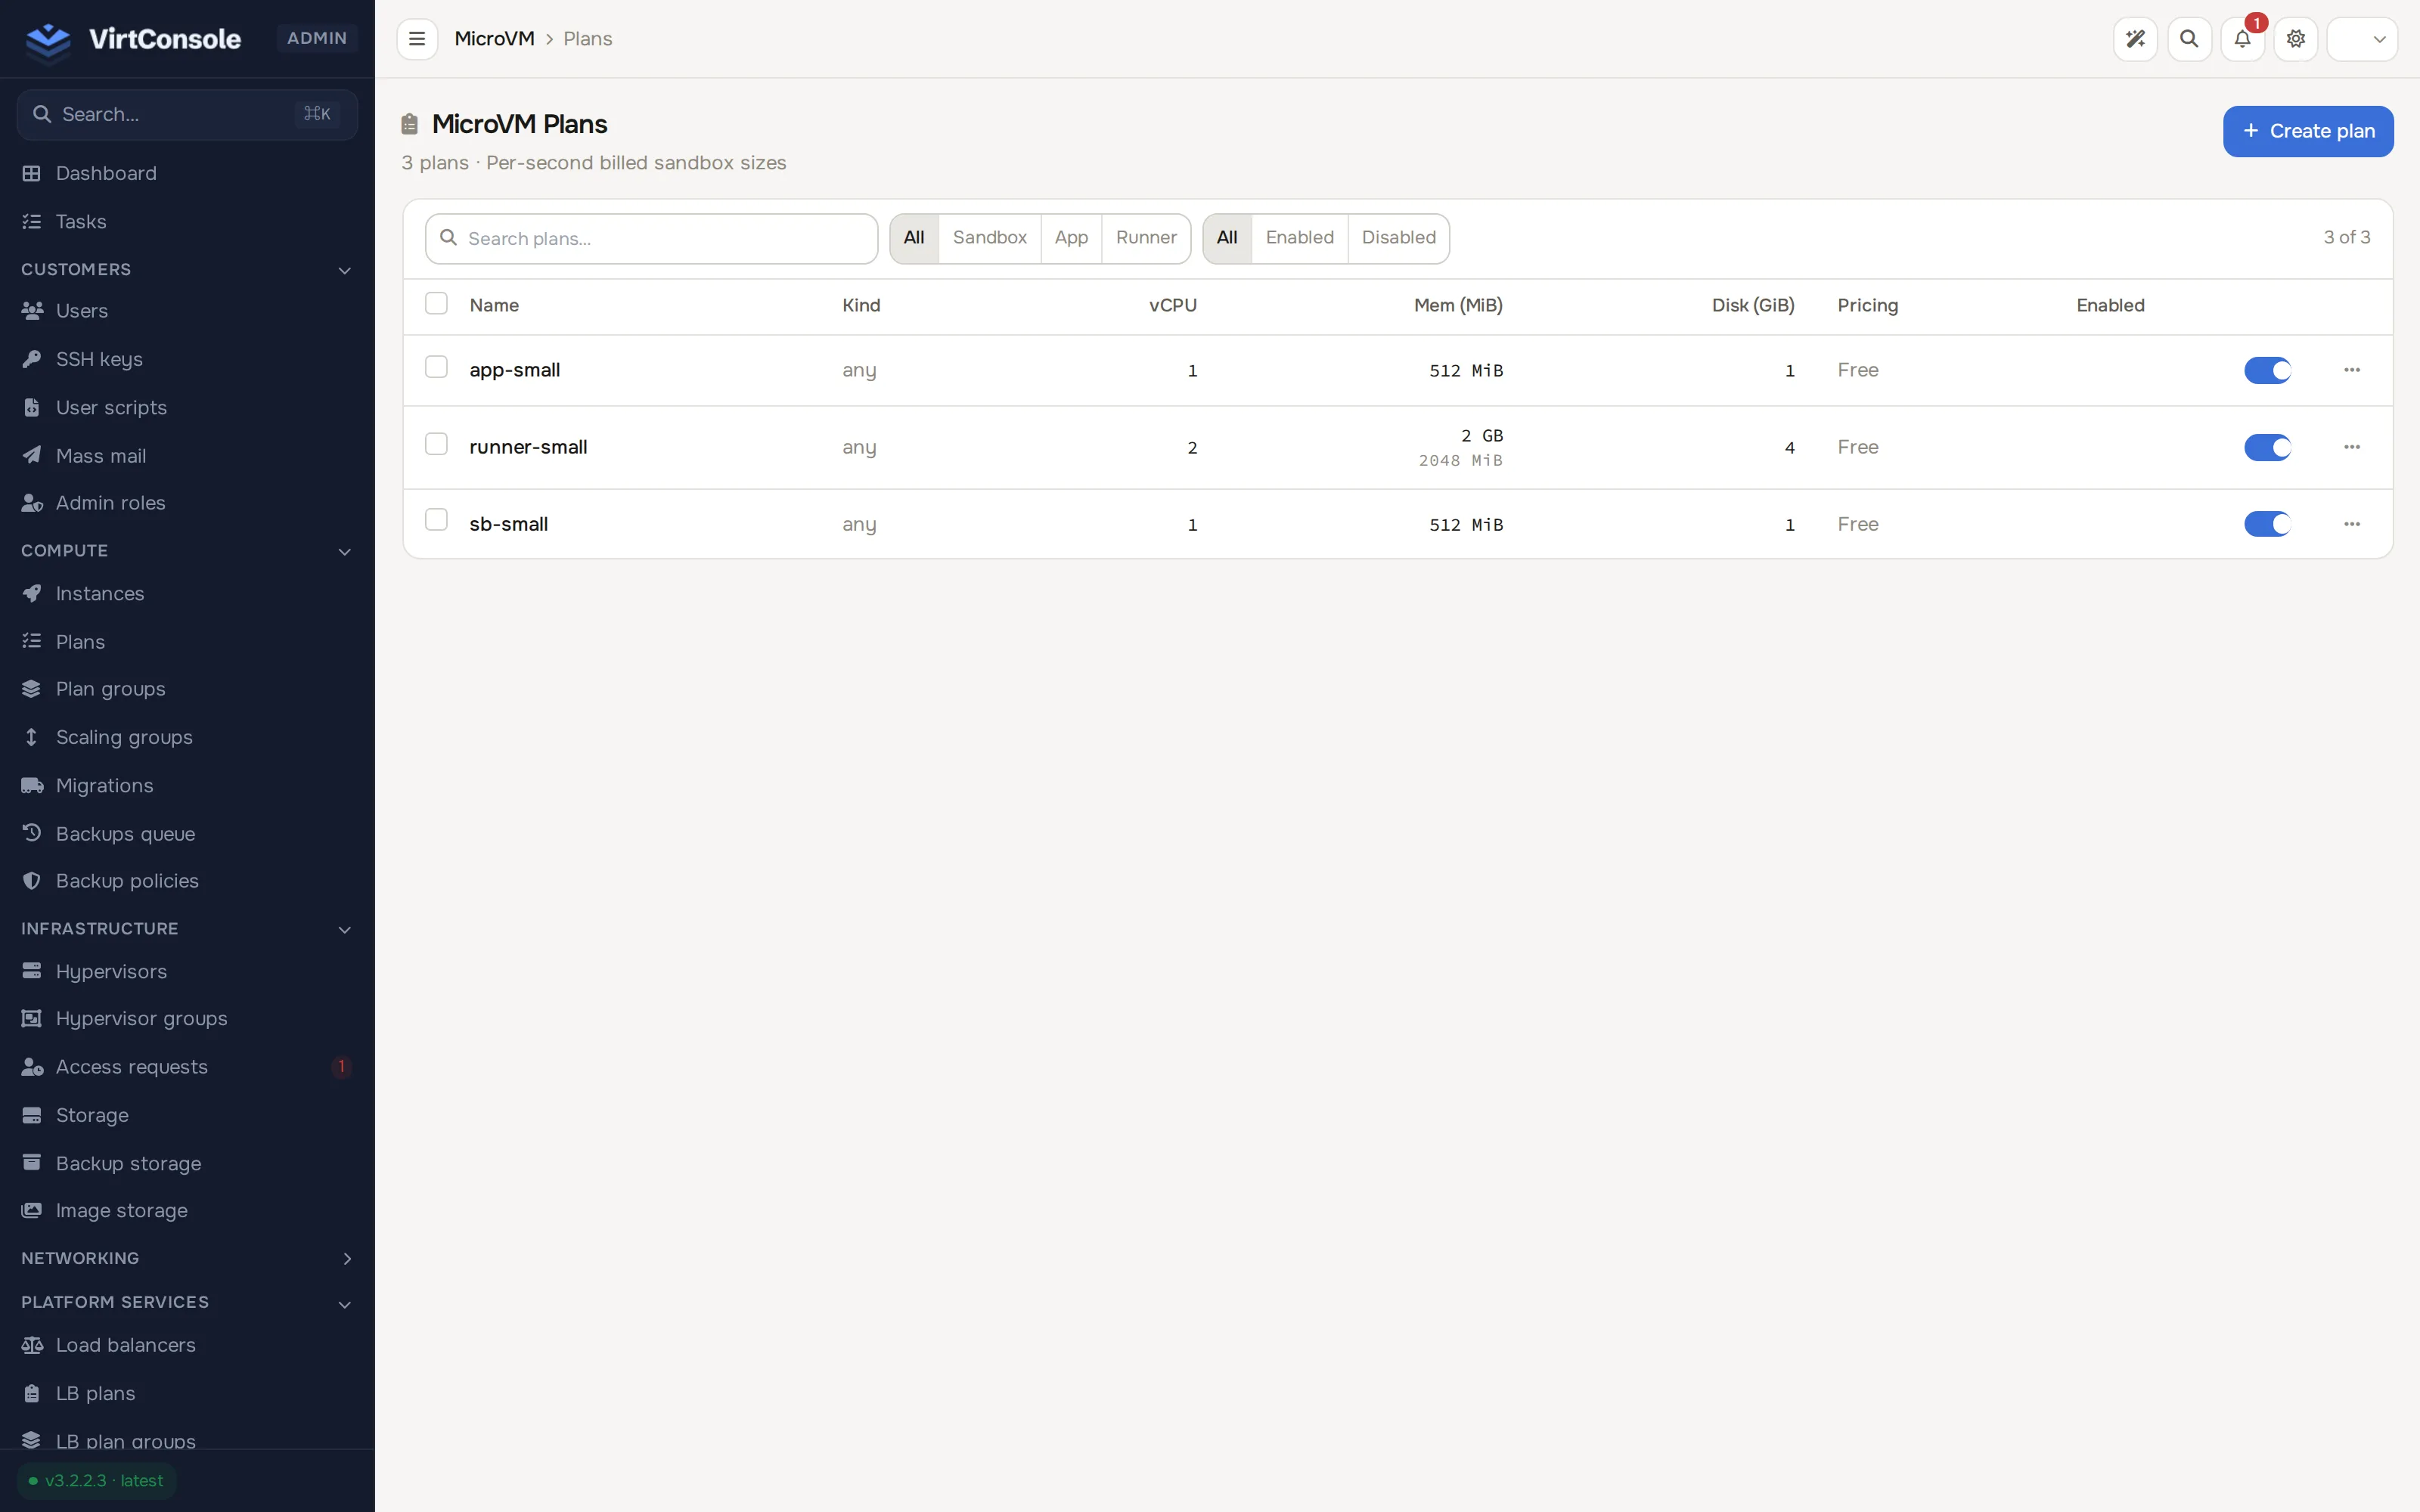Screen dimensions: 2420x1512
Task: Check the runner-small row checkbox
Action: pos(436,444)
